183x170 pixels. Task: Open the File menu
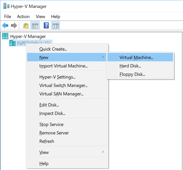(8, 17)
